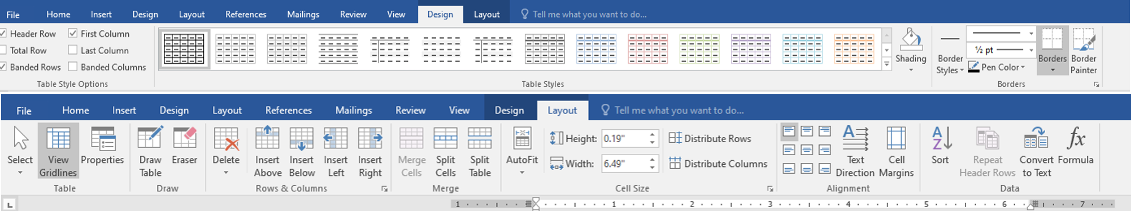
Task: Switch to the References tab in lower ribbon
Action: pos(288,110)
